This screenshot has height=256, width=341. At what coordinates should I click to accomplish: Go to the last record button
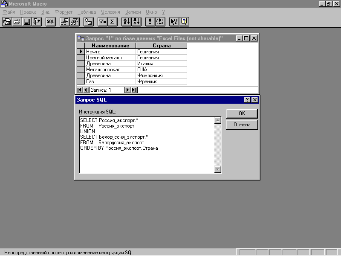click(x=134, y=90)
